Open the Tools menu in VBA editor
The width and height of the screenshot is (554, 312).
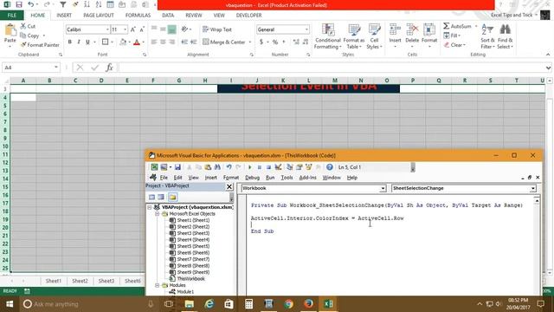click(x=287, y=178)
